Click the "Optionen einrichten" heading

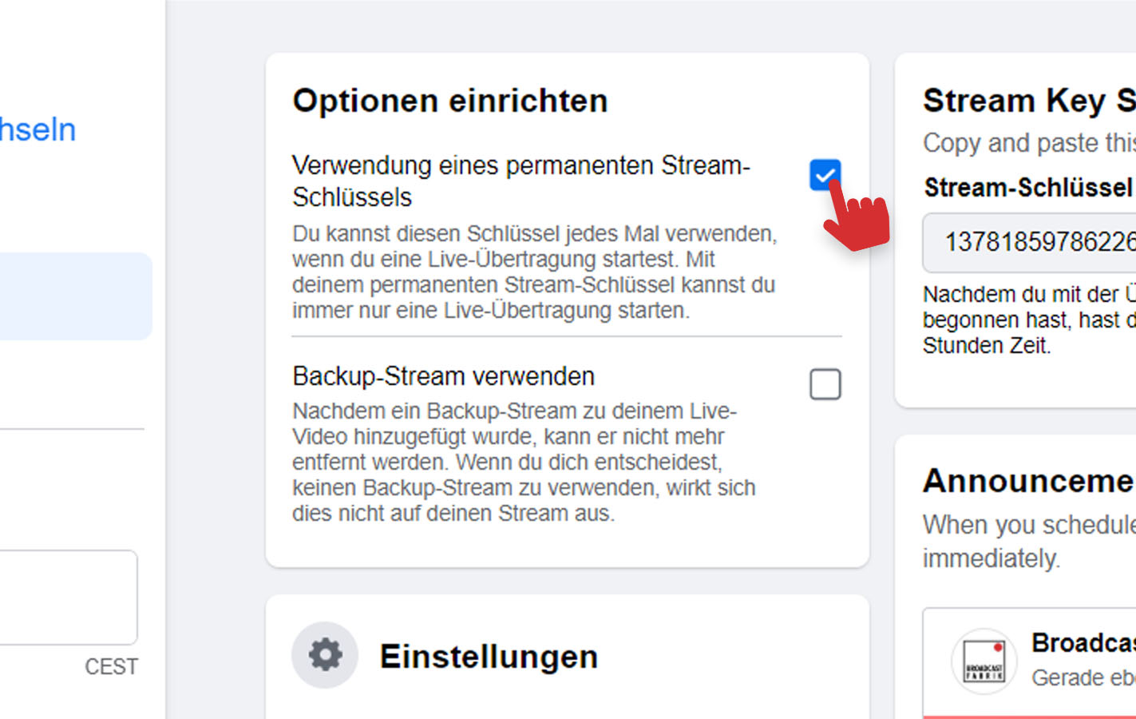coord(450,101)
